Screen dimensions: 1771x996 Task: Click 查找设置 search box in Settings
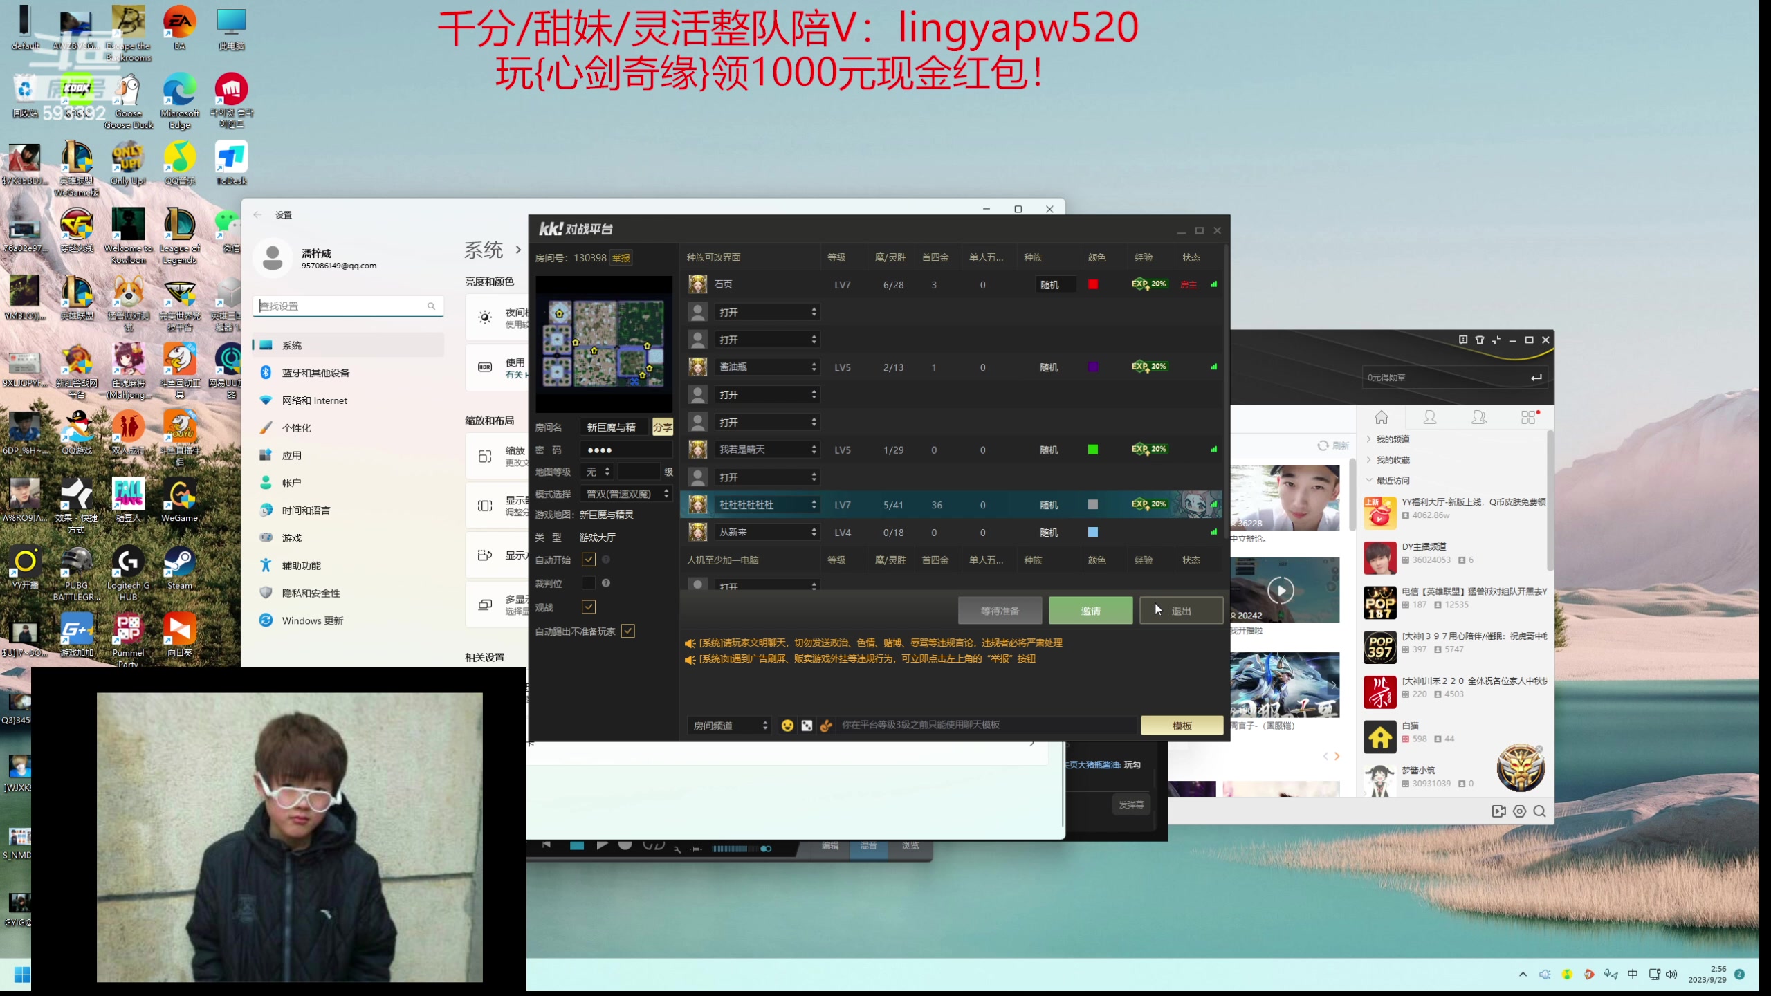click(349, 306)
